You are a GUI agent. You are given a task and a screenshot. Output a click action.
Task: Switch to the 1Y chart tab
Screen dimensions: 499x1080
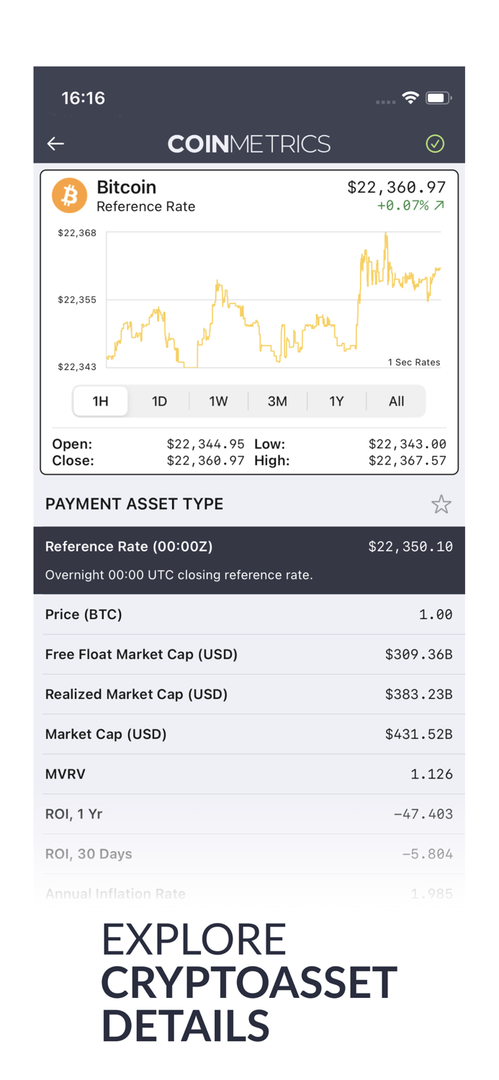coord(337,401)
